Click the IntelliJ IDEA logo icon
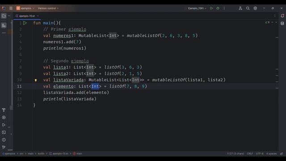Viewport: 286px width, 161px height. pyautogui.click(x=4, y=8)
